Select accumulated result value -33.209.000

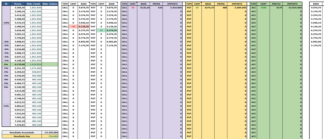tap(50, 133)
